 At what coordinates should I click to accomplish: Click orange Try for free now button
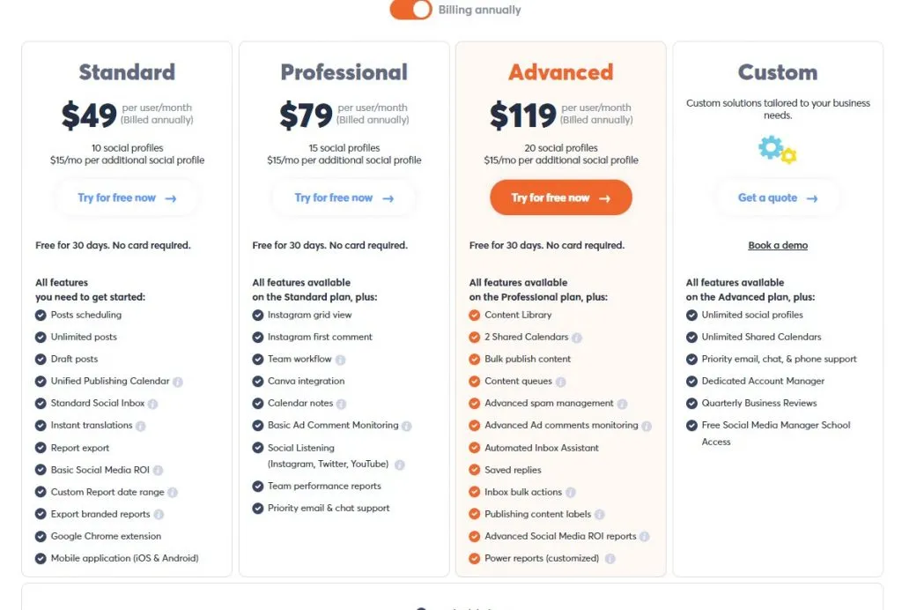coord(561,197)
